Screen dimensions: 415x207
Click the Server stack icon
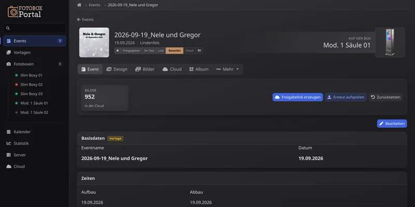point(8,155)
